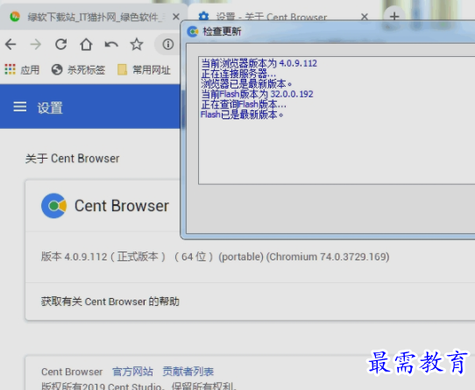
Task: Click the undo closed tab arrow icon
Action: (x=111, y=45)
